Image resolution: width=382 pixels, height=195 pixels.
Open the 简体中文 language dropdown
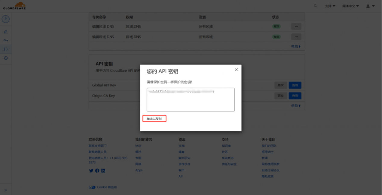350,6
